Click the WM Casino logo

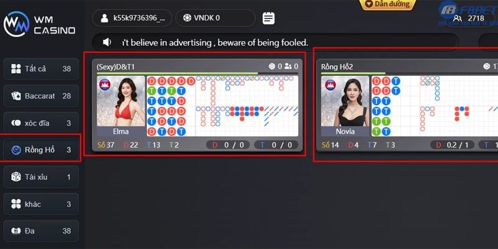click(39, 24)
